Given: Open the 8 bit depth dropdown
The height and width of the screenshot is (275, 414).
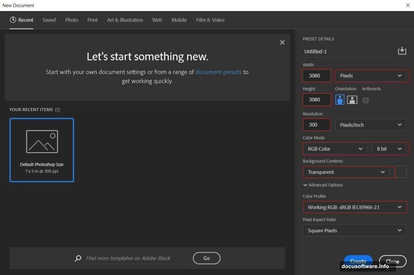Looking at the screenshot, I should [x=389, y=149].
